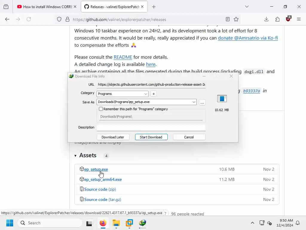The height and width of the screenshot is (230, 306).
Task: Click the exe file type icon in dialog
Action: pyautogui.click(x=222, y=99)
